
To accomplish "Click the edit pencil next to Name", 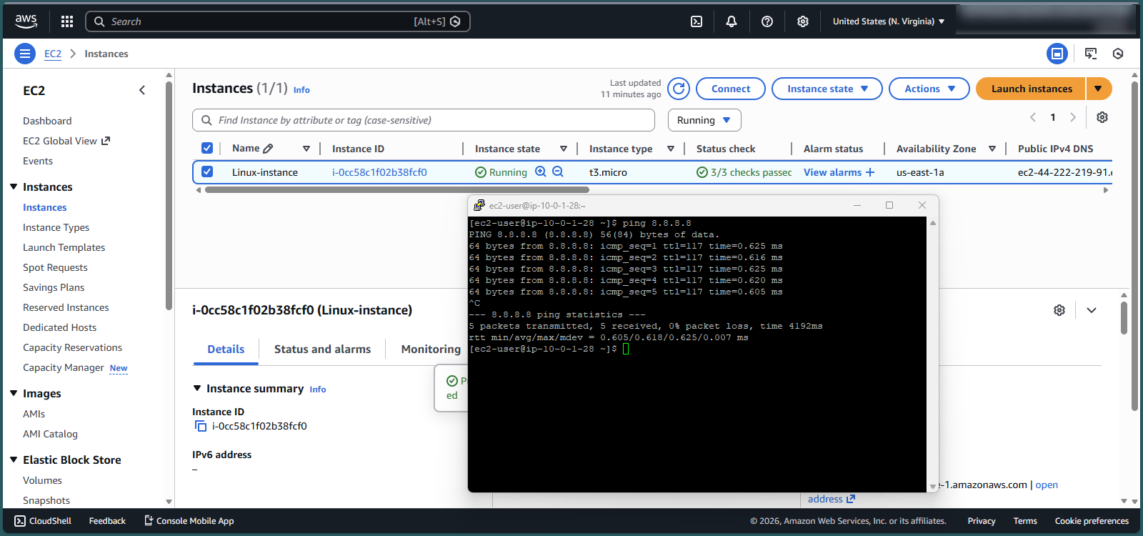I will point(268,149).
